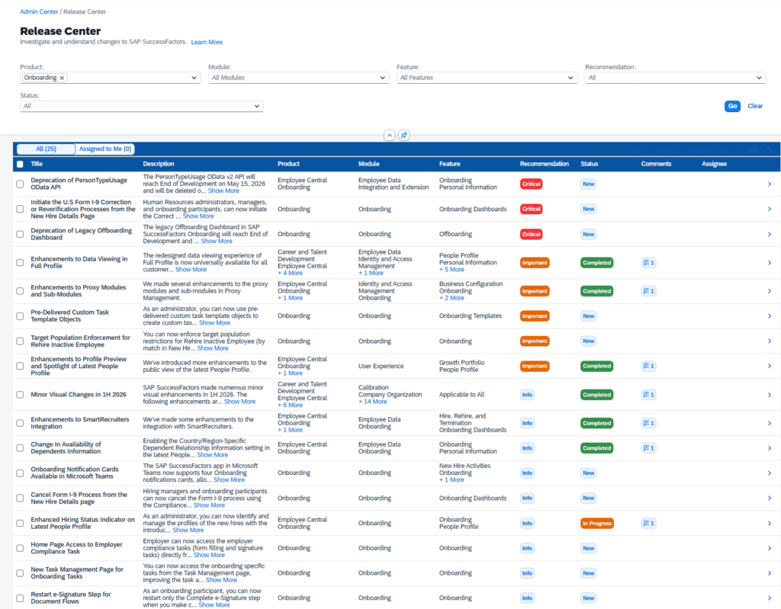Show More on PersonTypeUsage OData description
Screen dimensions: 781x609
click(223, 191)
